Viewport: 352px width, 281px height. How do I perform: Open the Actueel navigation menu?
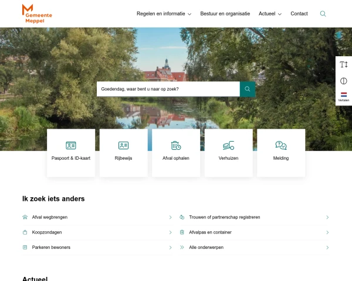pyautogui.click(x=267, y=13)
